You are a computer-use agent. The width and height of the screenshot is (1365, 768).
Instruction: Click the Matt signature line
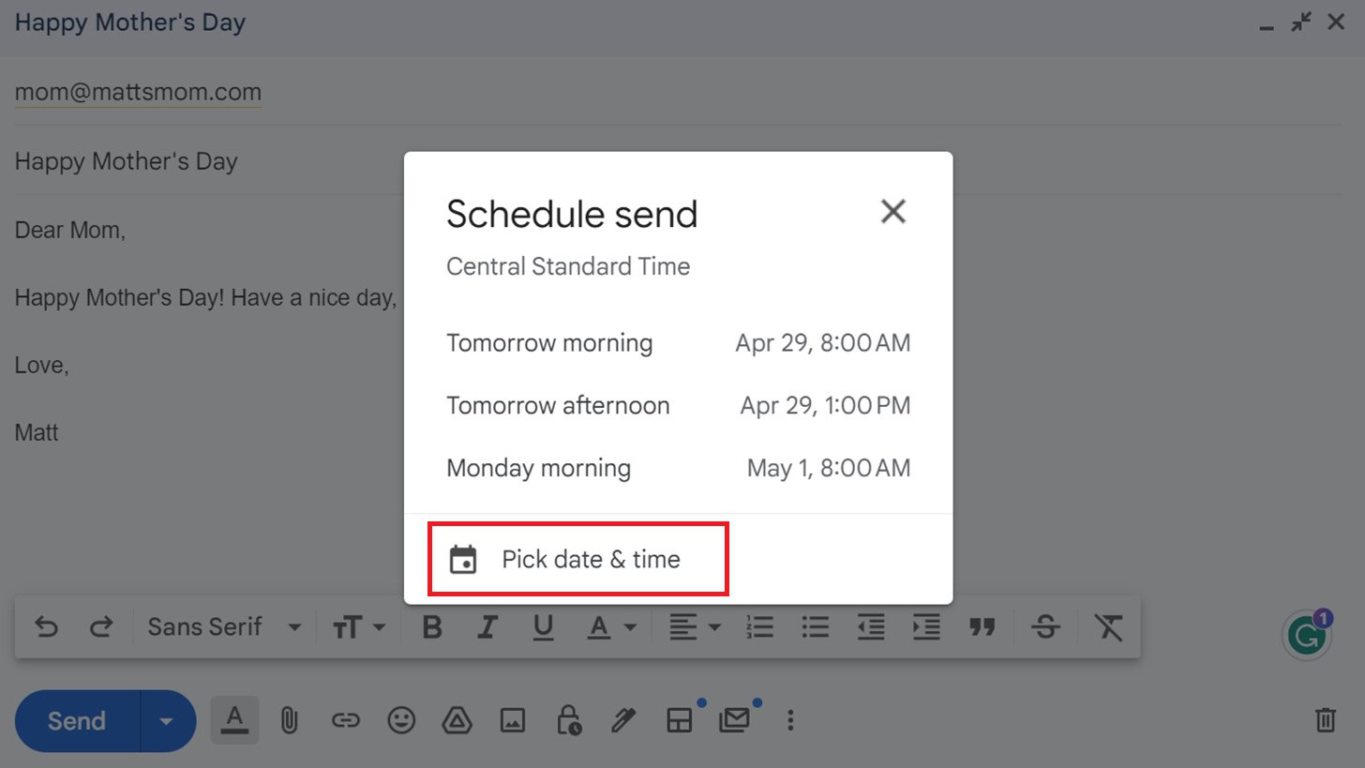[37, 433]
